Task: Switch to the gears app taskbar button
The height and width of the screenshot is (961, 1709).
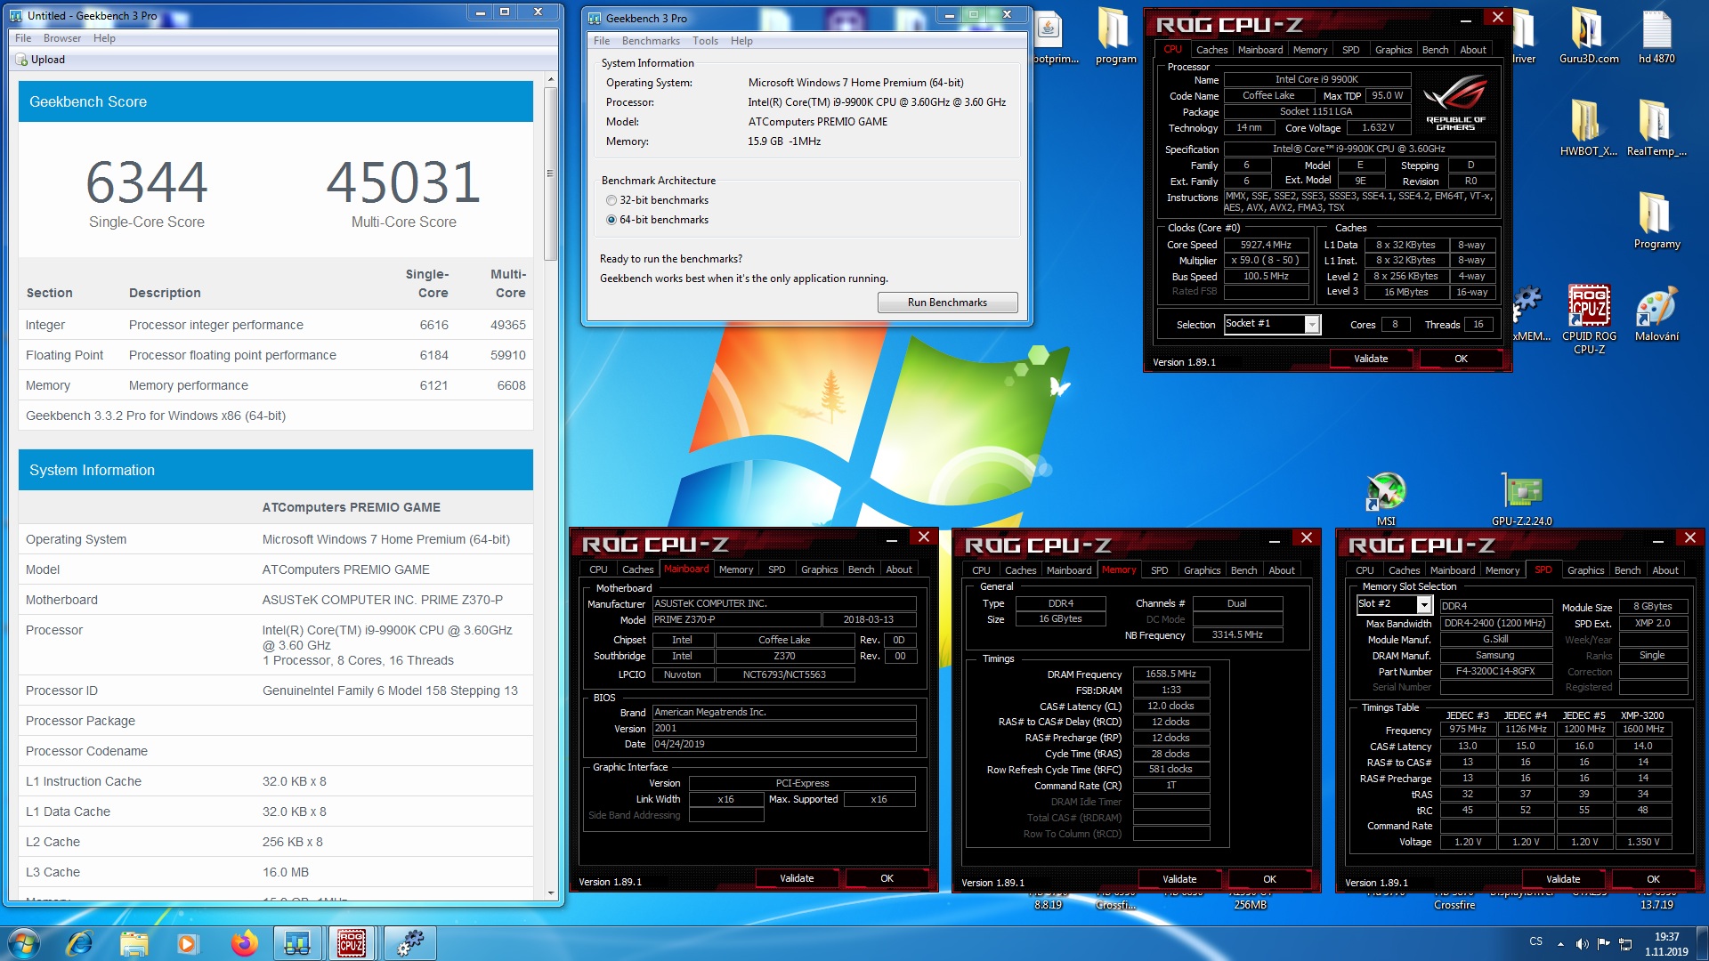Action: [409, 943]
